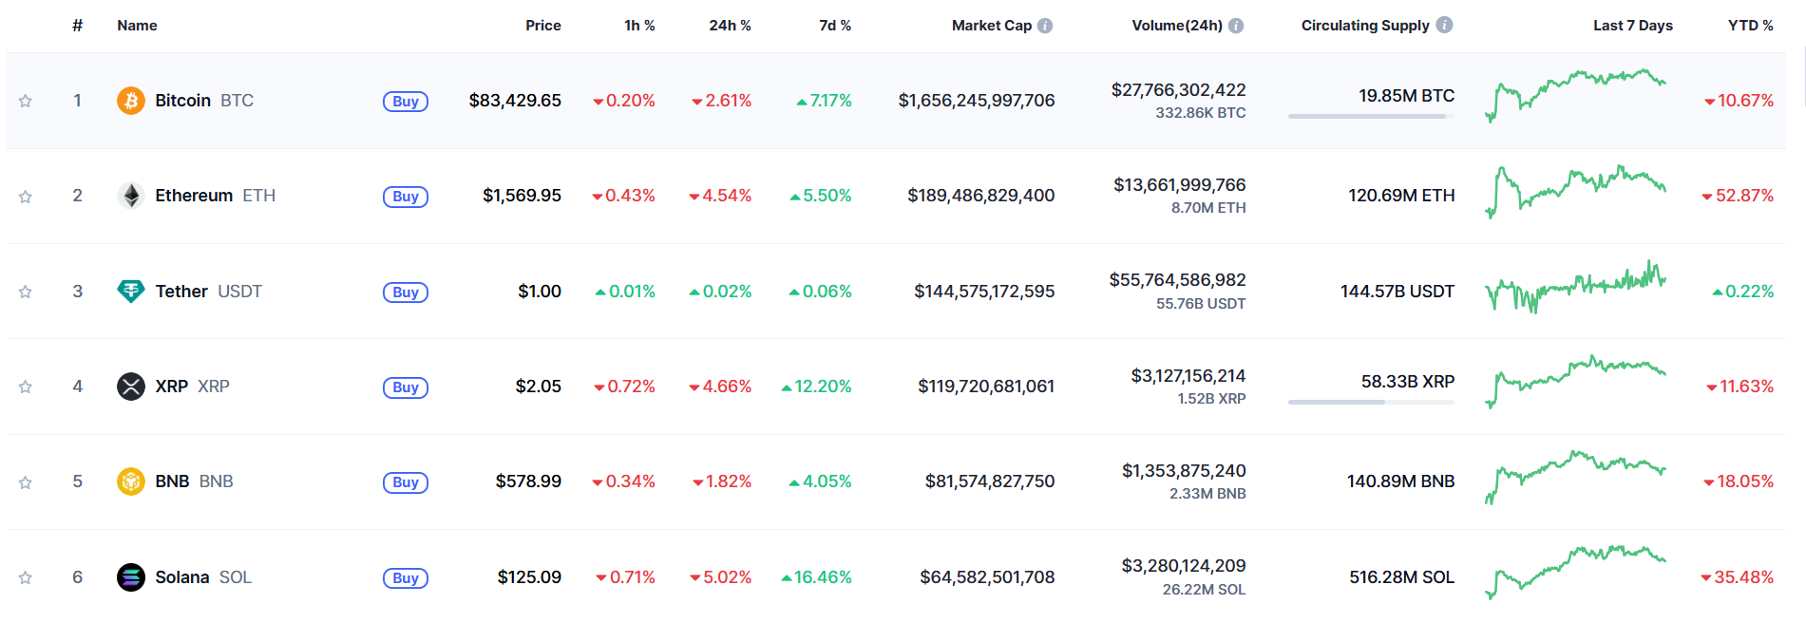Viewport: 1806px width, 623px height.
Task: Sort by Volume(24h) column header
Action: [1177, 26]
